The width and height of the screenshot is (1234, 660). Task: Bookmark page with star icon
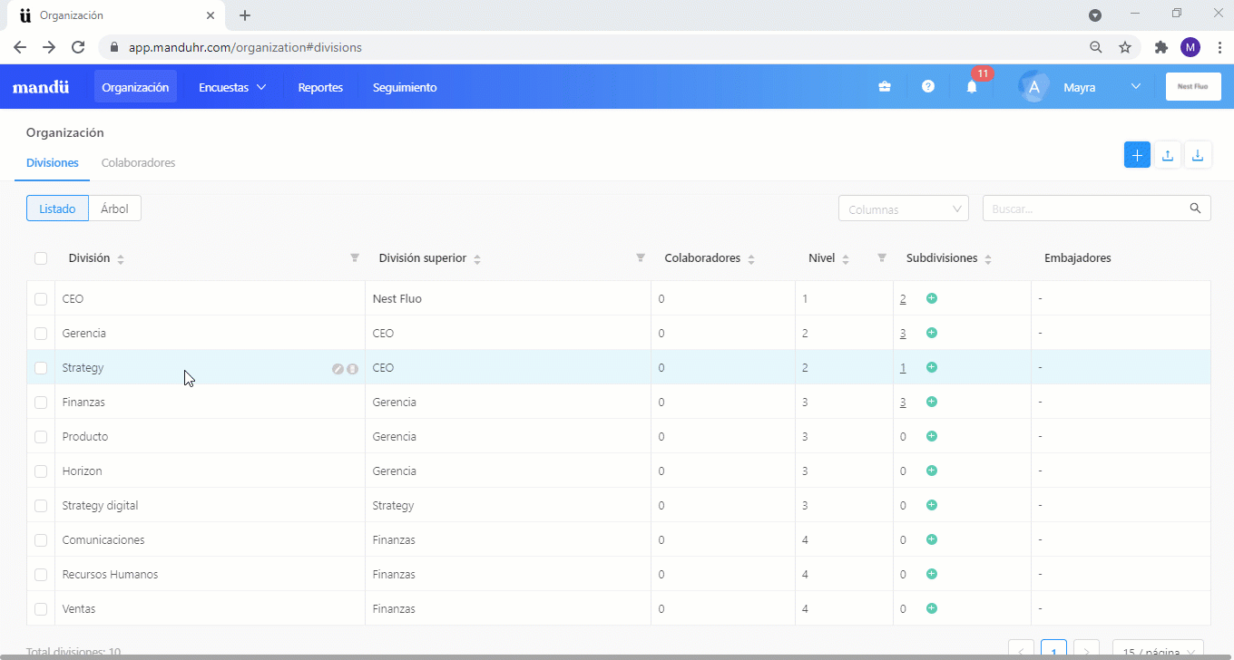1125,47
